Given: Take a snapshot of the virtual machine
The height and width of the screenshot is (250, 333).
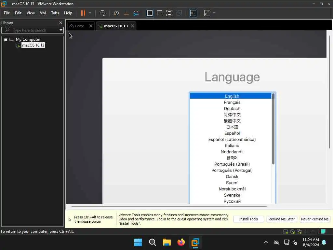Looking at the screenshot, I should coord(116,13).
